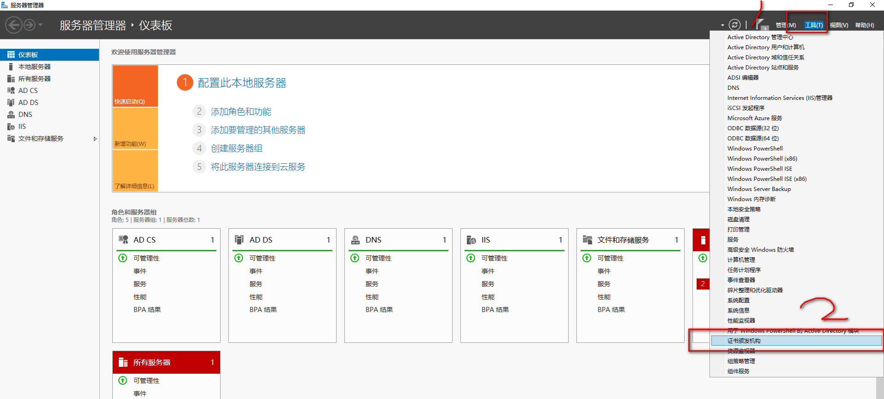Select the 快速启动(Q) tile
The image size is (884, 399).
click(135, 86)
